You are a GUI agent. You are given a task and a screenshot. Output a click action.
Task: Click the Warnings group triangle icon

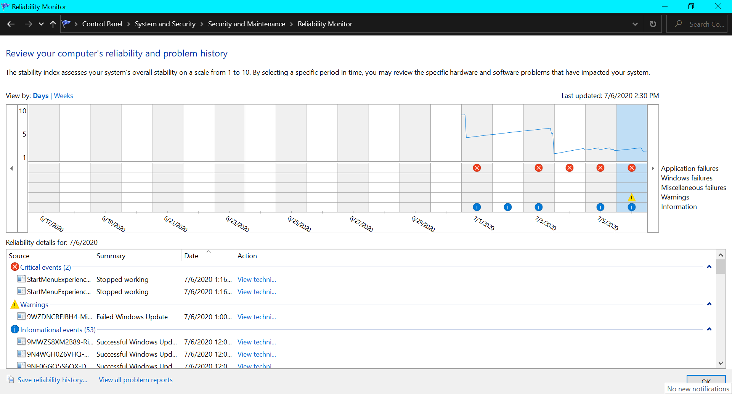pyautogui.click(x=15, y=304)
